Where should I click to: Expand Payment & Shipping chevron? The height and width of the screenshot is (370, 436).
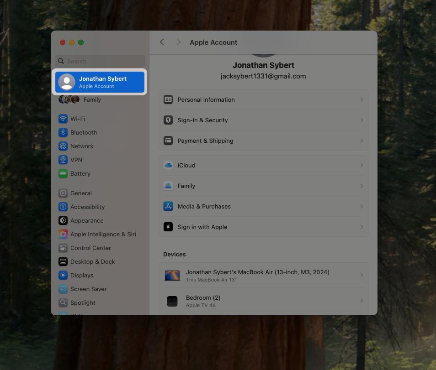[x=362, y=141]
